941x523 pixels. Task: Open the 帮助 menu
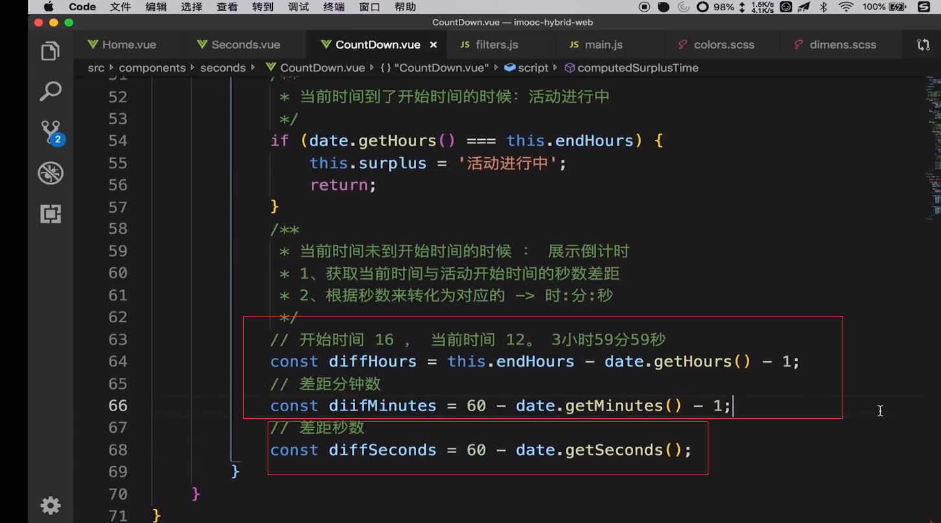click(x=405, y=7)
